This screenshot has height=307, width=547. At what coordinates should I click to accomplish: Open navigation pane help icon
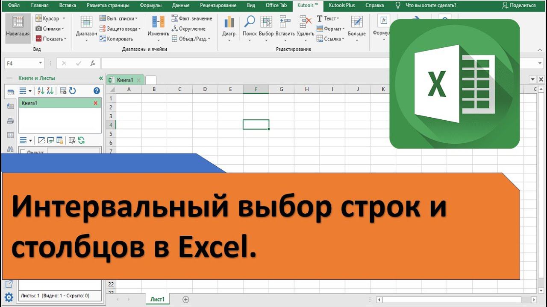[x=97, y=91]
